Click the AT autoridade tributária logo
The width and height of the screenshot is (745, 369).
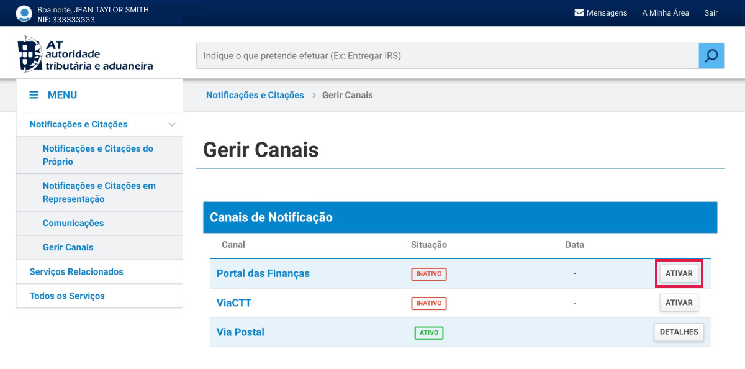point(84,54)
